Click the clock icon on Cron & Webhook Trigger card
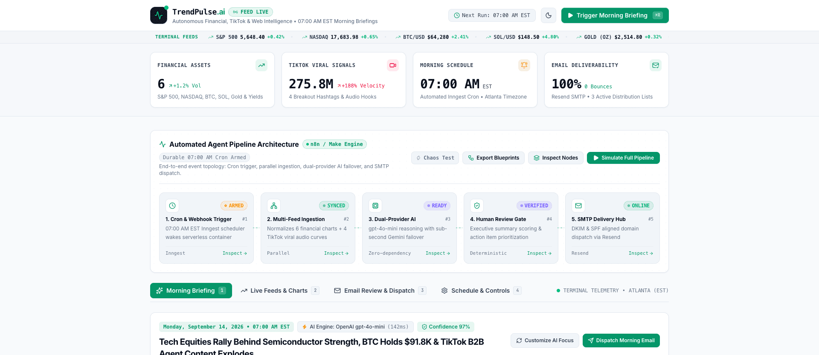Viewport: 819px width, 355px height. [x=172, y=206]
